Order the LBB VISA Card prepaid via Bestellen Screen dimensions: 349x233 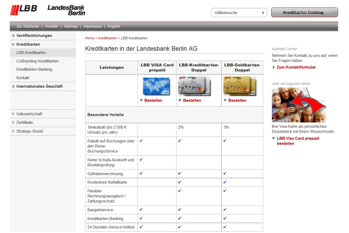[x=153, y=100]
